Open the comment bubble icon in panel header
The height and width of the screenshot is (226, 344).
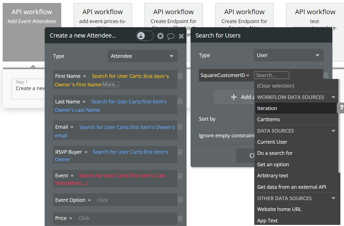(171, 36)
